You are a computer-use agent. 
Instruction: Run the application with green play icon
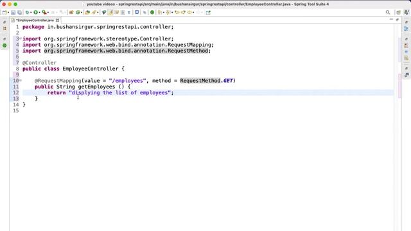pos(36,12)
